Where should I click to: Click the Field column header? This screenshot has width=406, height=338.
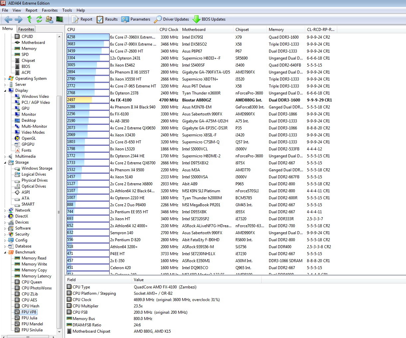pos(99,280)
